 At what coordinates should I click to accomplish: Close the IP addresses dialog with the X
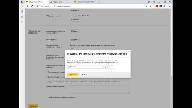[129, 52]
